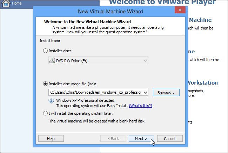Click the Next > button
Screen dimensions: 228x153
pyautogui.click(x=141, y=139)
